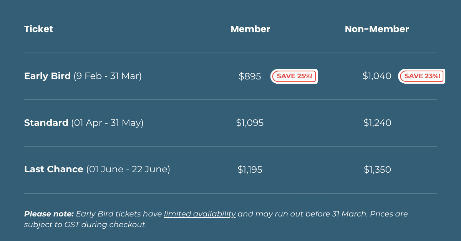This screenshot has height=241, width=461.
Task: Click the "01 June - 22 June" date range
Action: point(128,169)
